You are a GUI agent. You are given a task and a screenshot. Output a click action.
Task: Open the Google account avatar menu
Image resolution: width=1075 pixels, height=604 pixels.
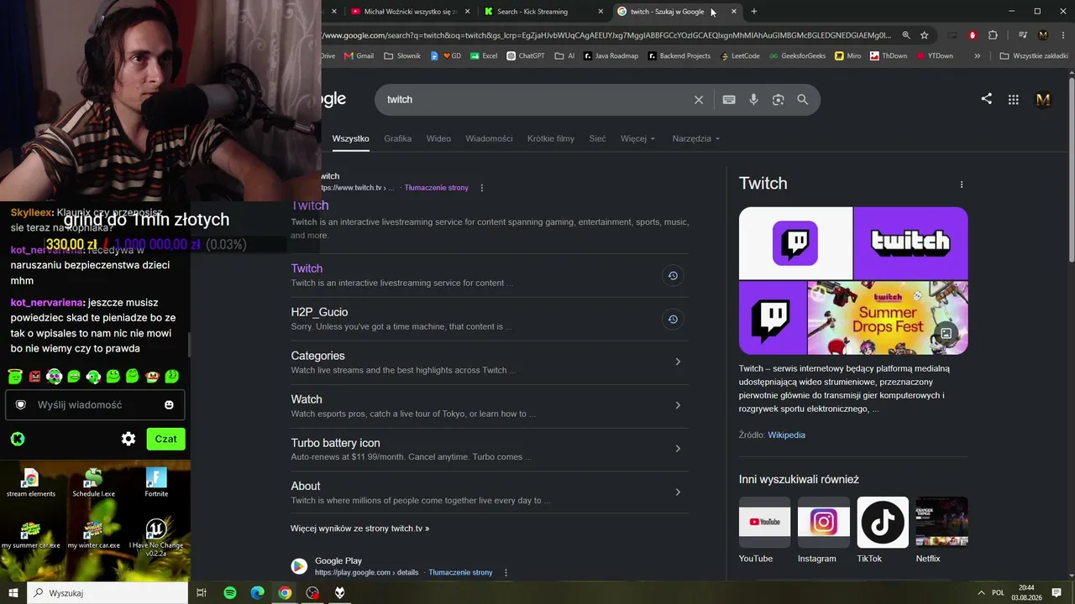1043,100
